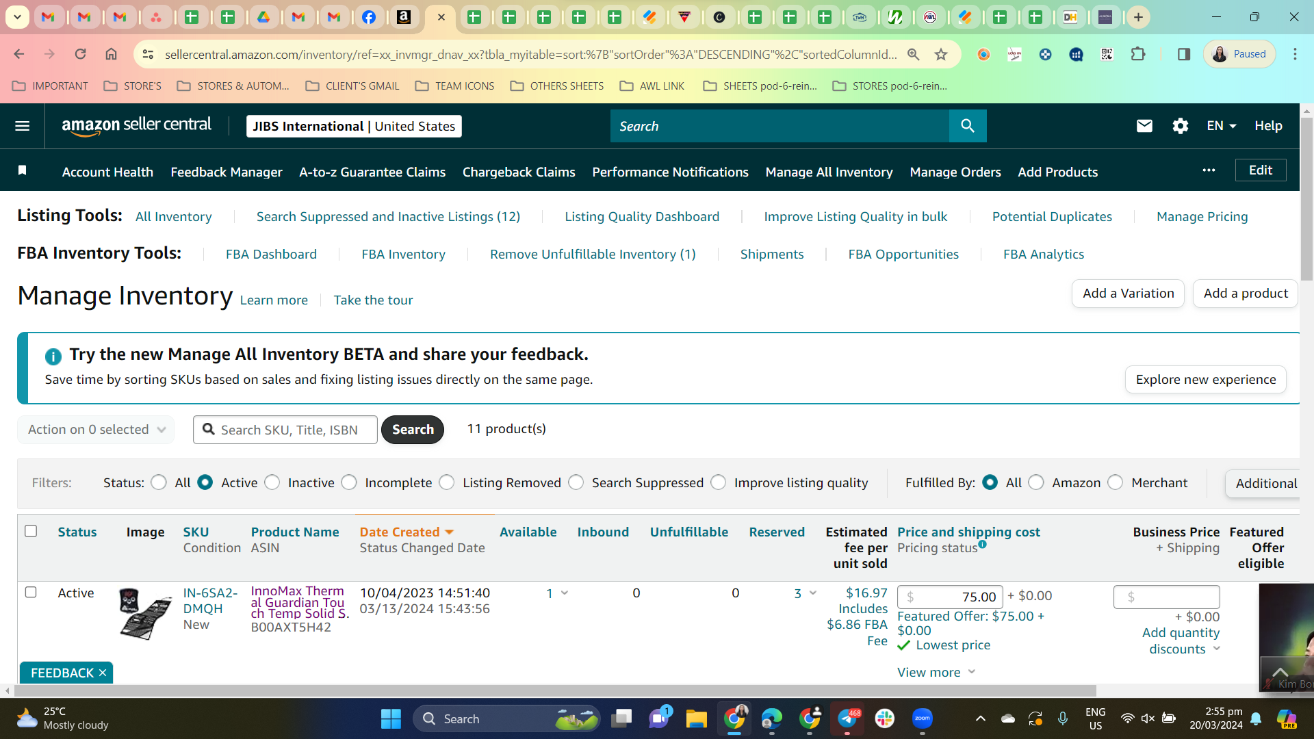Select Fulfilled By Amazon radio
This screenshot has height=739, width=1314.
(1036, 482)
